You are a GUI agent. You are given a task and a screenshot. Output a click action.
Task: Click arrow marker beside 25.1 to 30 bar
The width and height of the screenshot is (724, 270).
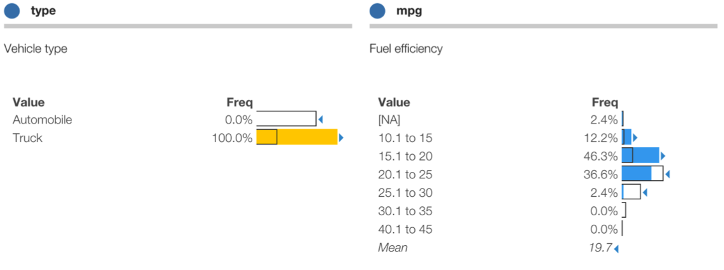click(644, 192)
